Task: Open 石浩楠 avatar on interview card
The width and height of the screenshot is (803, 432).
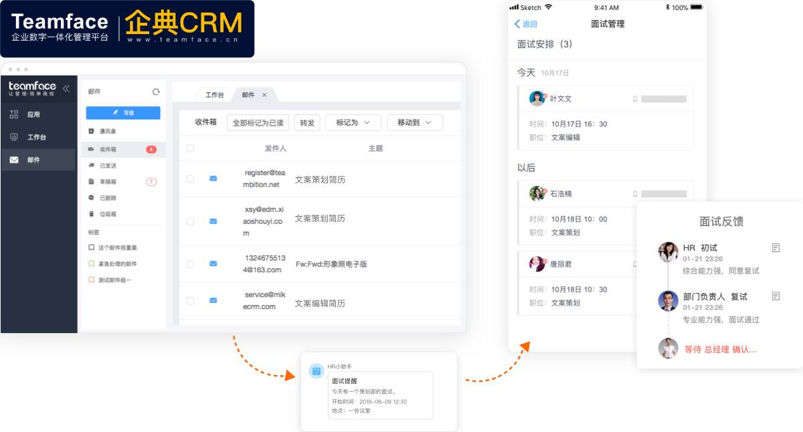Action: (x=537, y=193)
